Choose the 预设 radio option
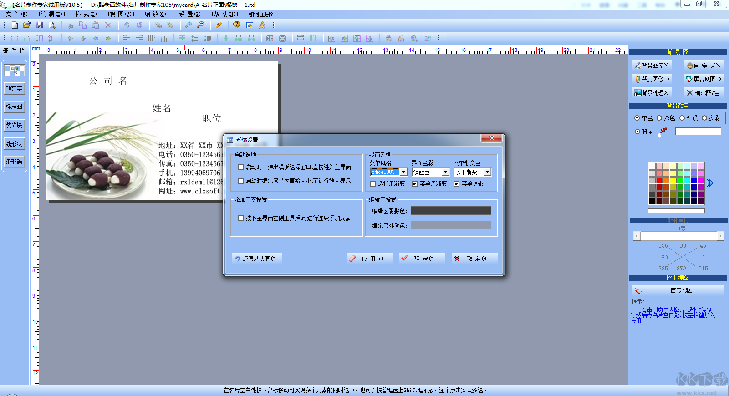Viewport: 729px width, 396px height. pyautogui.click(x=682, y=118)
